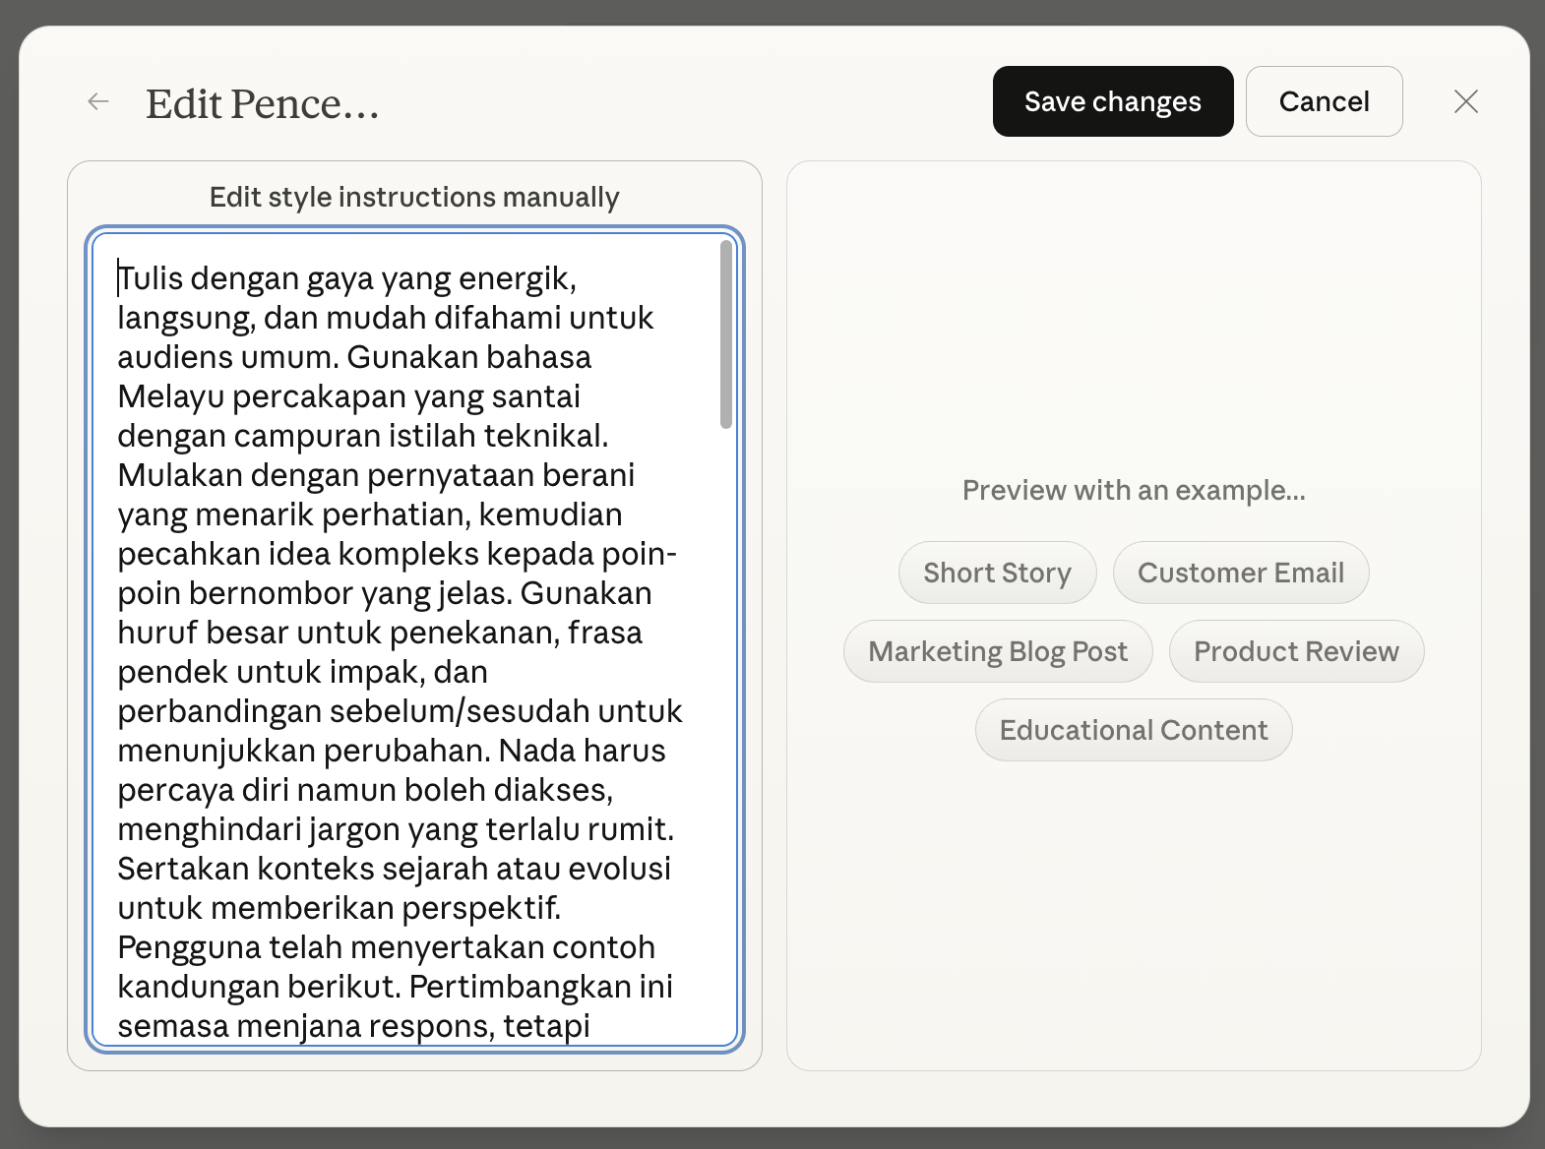Preview using the Short Story example
This screenshot has height=1149, width=1545.
997,573
